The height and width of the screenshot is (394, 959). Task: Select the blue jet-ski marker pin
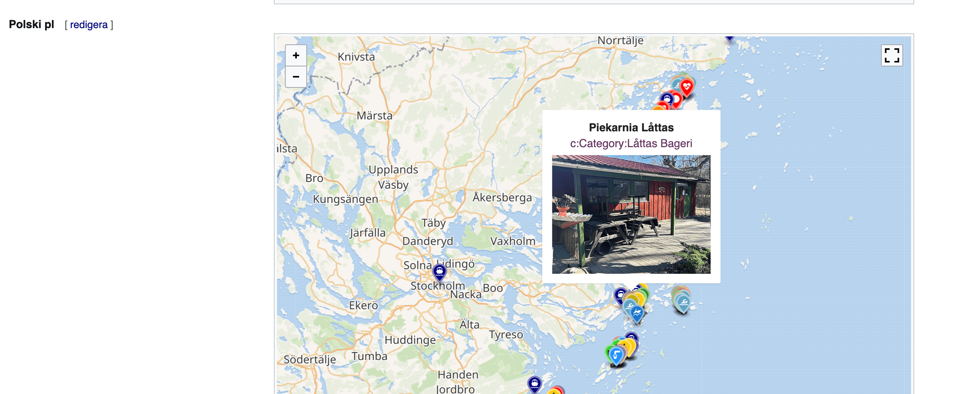[x=637, y=313]
